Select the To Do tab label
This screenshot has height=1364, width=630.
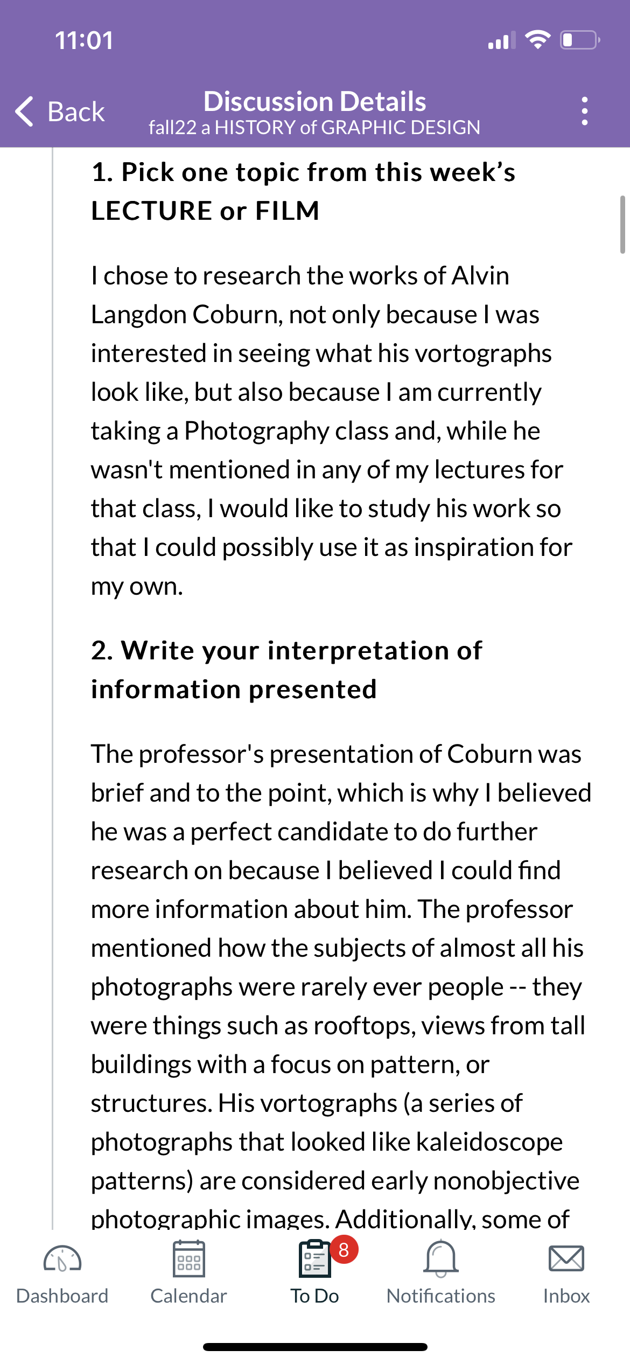[x=314, y=1296]
